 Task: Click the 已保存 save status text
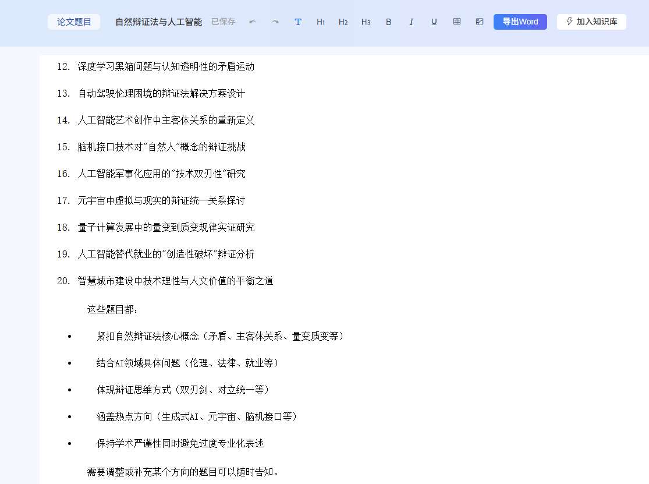click(x=223, y=22)
